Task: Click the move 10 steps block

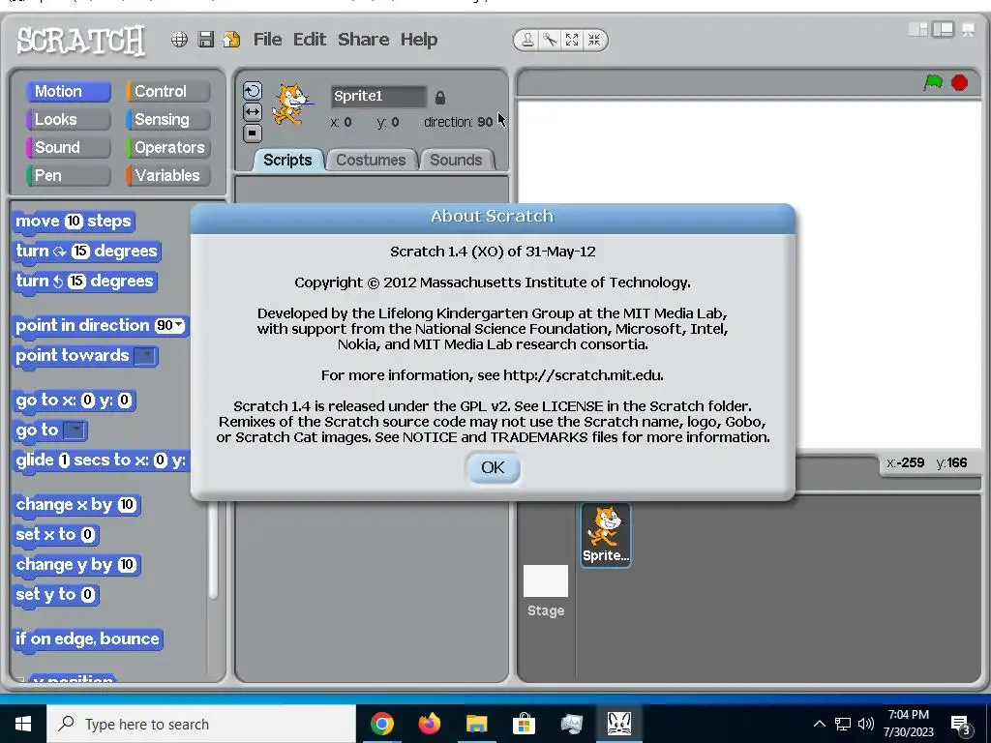Action: pyautogui.click(x=74, y=222)
